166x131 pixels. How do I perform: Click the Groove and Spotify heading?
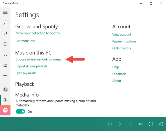click(37, 27)
